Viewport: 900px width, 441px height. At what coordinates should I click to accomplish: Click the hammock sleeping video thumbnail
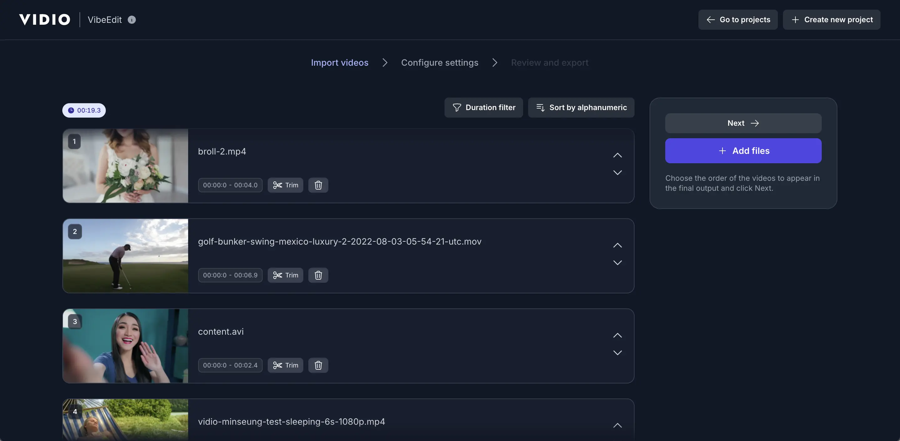pos(126,420)
